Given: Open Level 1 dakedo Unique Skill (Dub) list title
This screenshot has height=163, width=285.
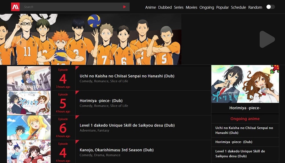Looking at the screenshot, I should coord(127,125).
